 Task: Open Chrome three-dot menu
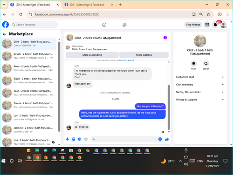point(228,14)
